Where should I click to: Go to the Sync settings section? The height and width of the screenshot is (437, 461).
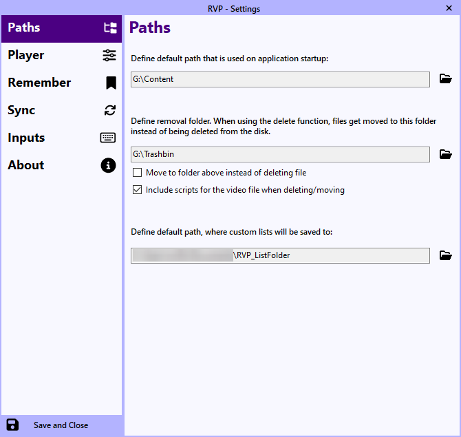pos(21,110)
